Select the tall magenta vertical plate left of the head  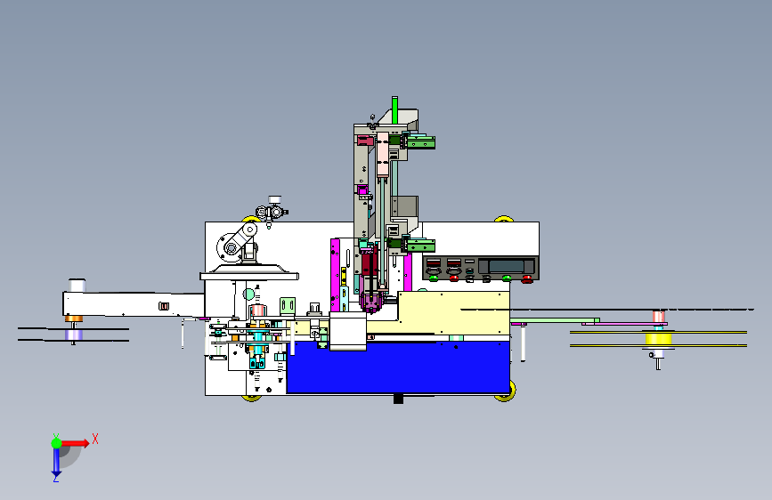point(336,275)
